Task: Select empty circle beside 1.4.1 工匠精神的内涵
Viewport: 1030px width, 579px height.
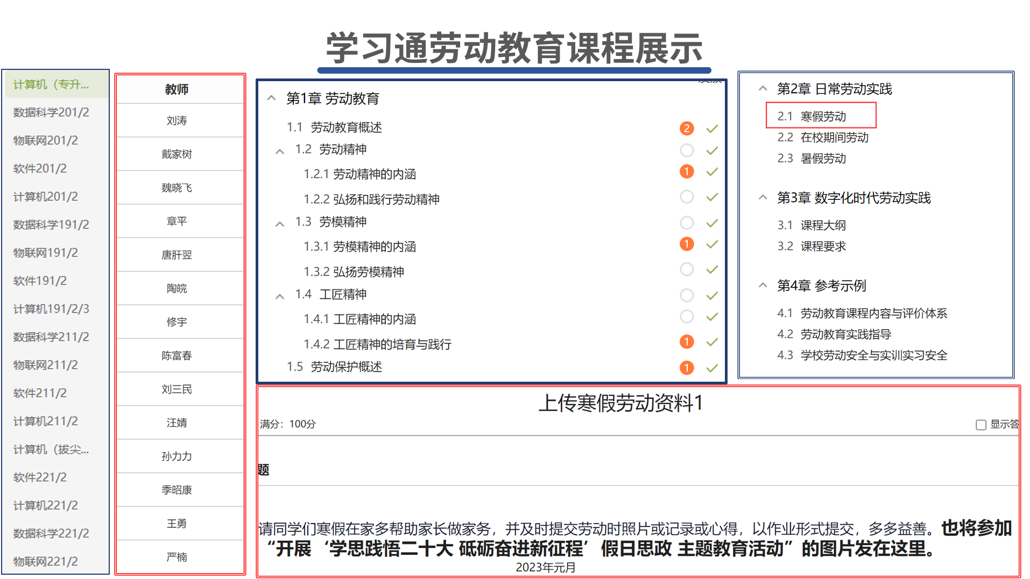Action: click(686, 317)
